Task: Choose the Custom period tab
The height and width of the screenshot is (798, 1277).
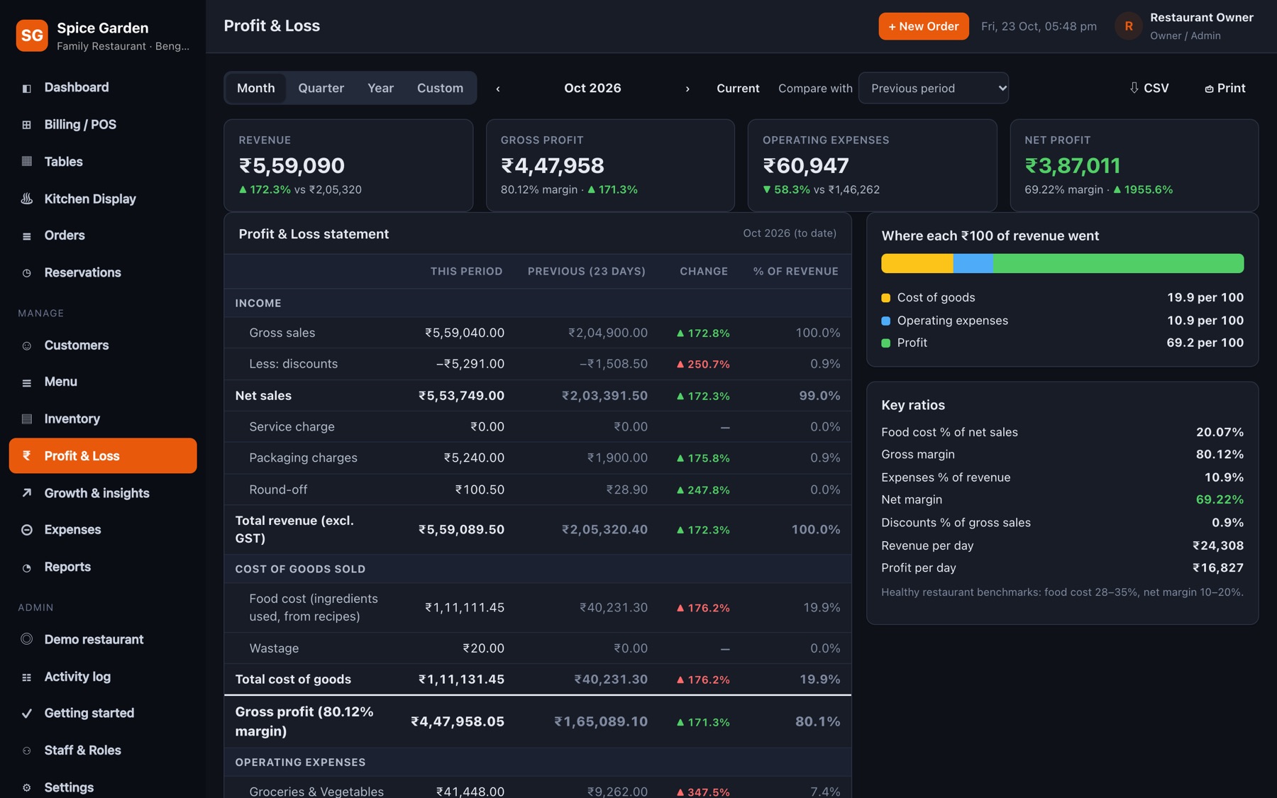Action: click(x=440, y=88)
